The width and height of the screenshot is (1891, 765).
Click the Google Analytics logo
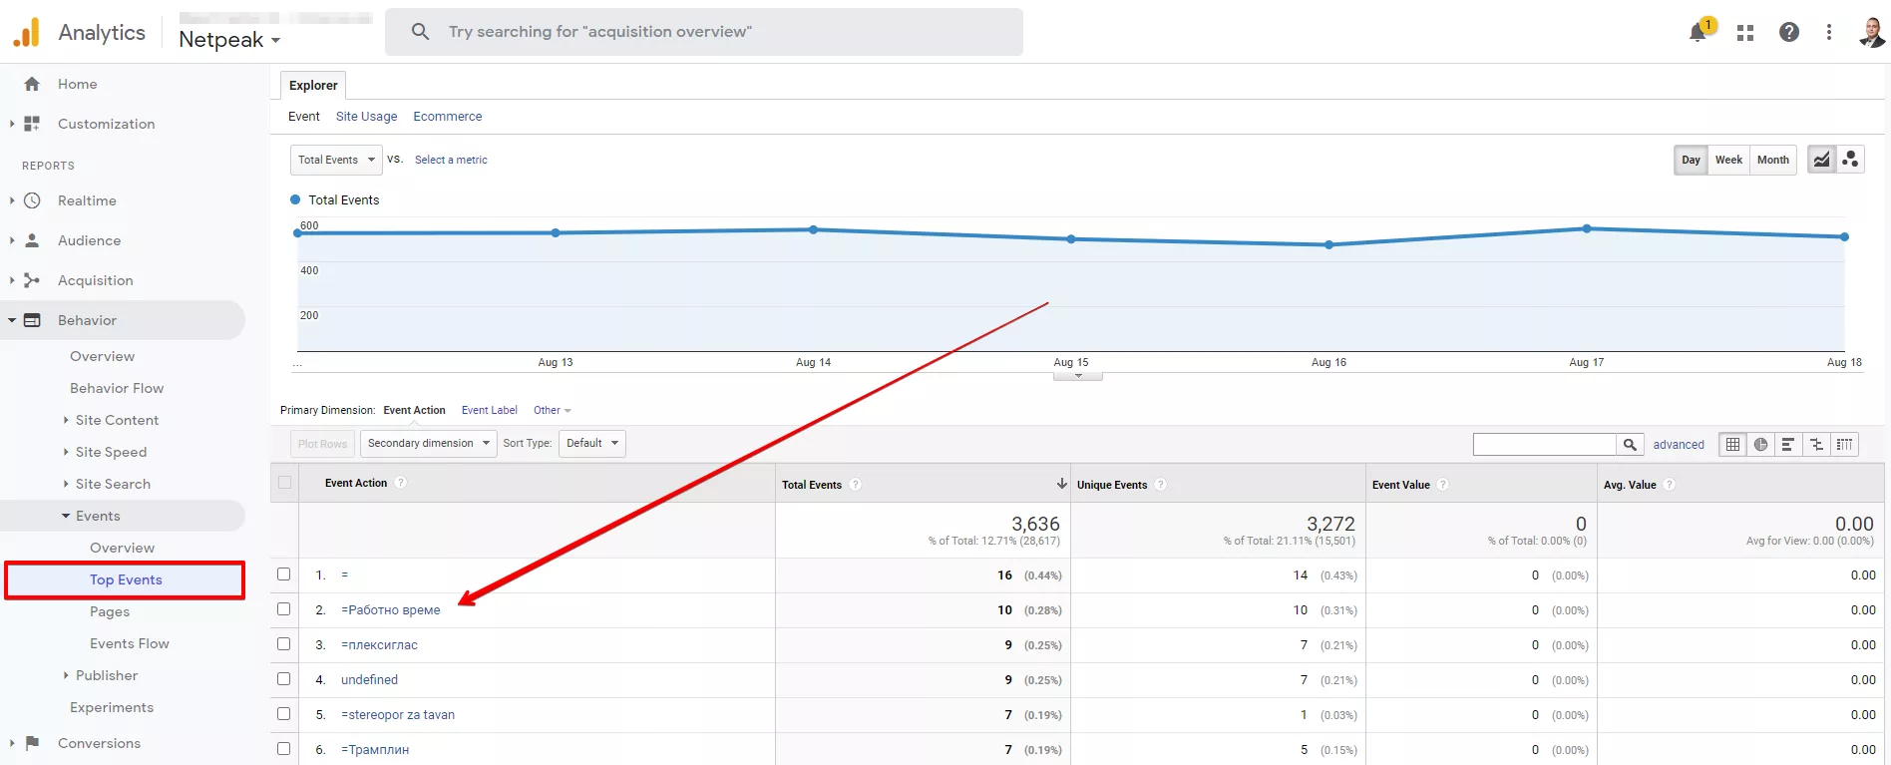(27, 32)
